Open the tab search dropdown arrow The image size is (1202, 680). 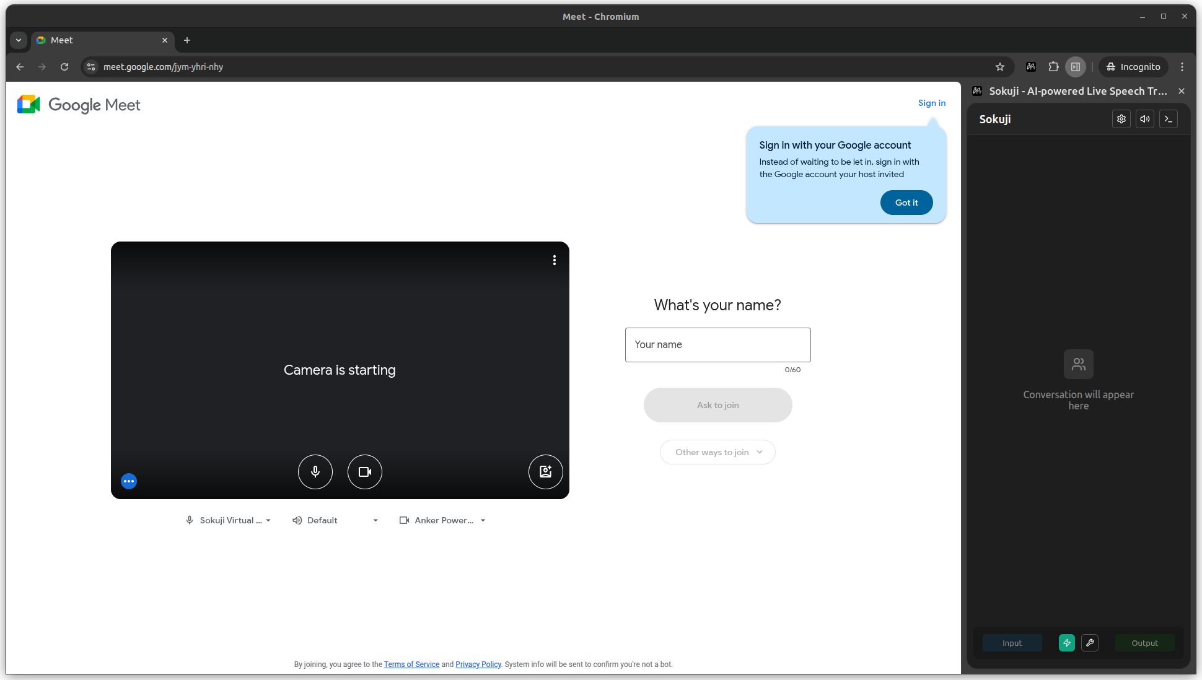[x=19, y=40]
